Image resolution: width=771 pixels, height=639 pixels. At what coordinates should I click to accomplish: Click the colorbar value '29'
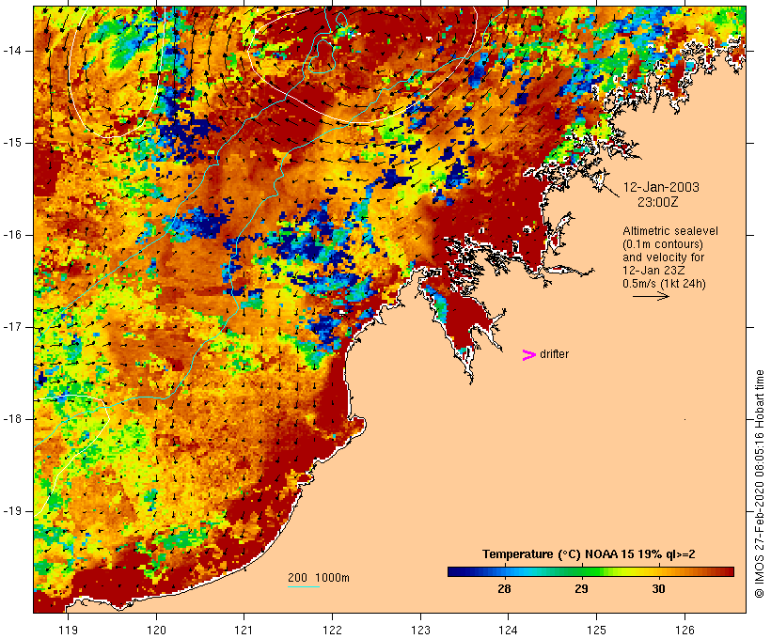581,588
